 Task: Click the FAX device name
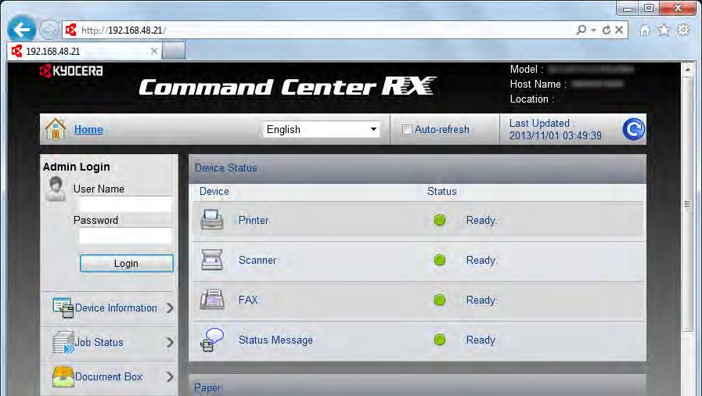point(248,300)
